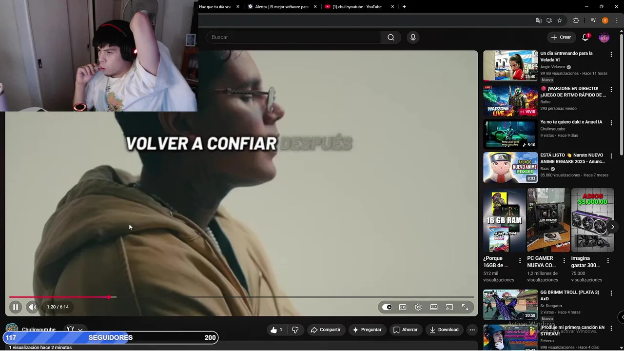Switch to 'Alertas | El mejor software' tab
624x351 pixels.
click(282, 7)
